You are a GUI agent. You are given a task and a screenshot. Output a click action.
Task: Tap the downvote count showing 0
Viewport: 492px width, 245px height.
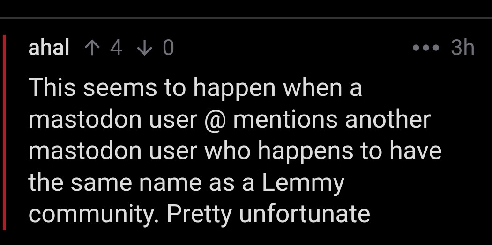pyautogui.click(x=168, y=48)
